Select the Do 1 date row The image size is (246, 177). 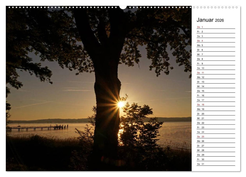pyautogui.click(x=215, y=27)
